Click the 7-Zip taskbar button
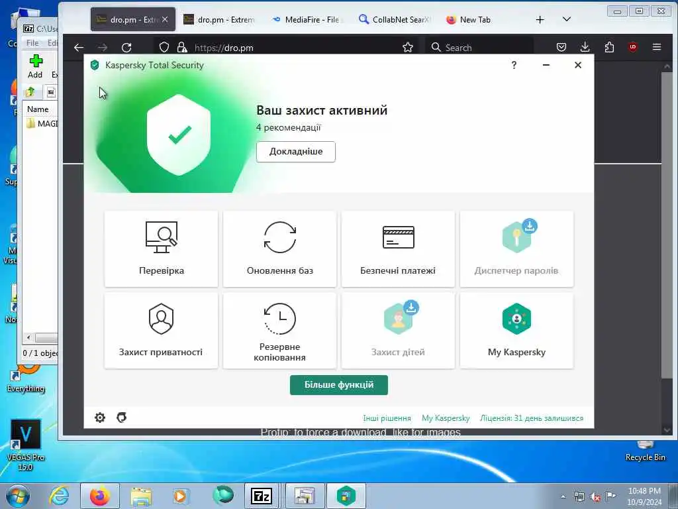 click(x=262, y=496)
